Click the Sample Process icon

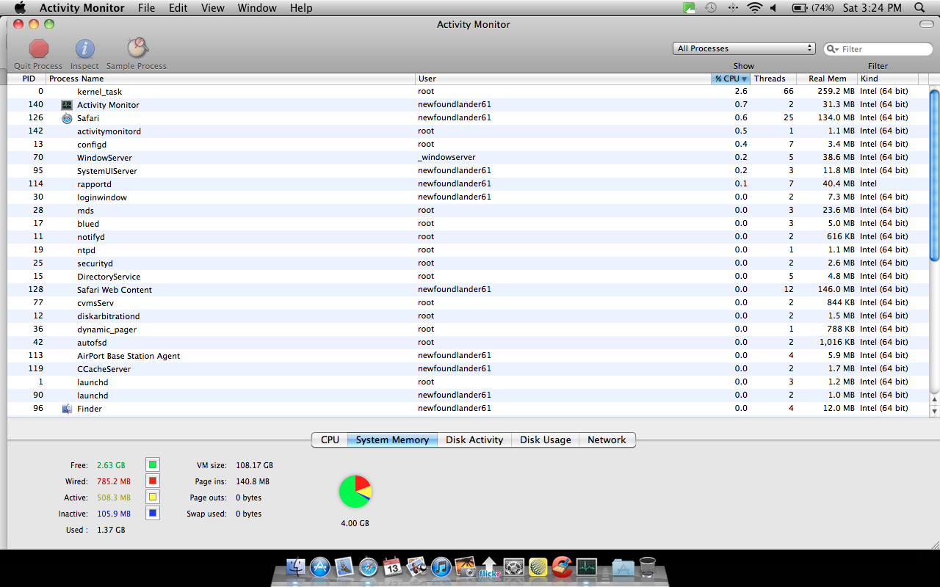coord(137,48)
